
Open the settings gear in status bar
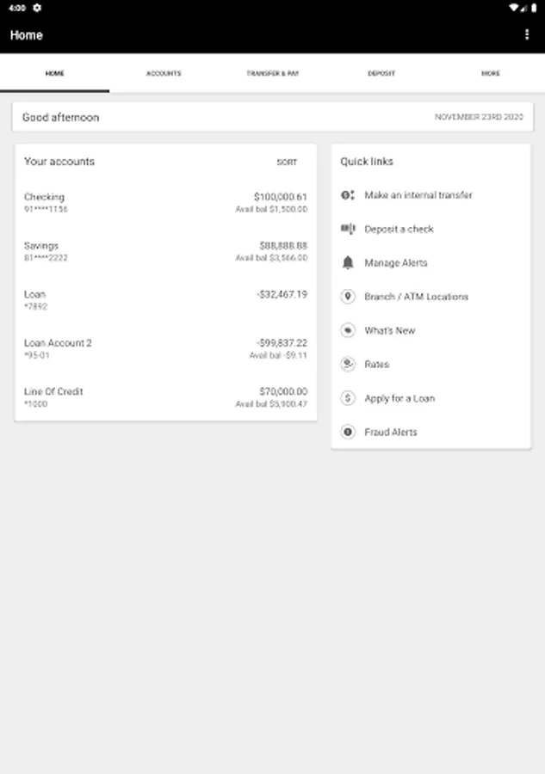37,8
